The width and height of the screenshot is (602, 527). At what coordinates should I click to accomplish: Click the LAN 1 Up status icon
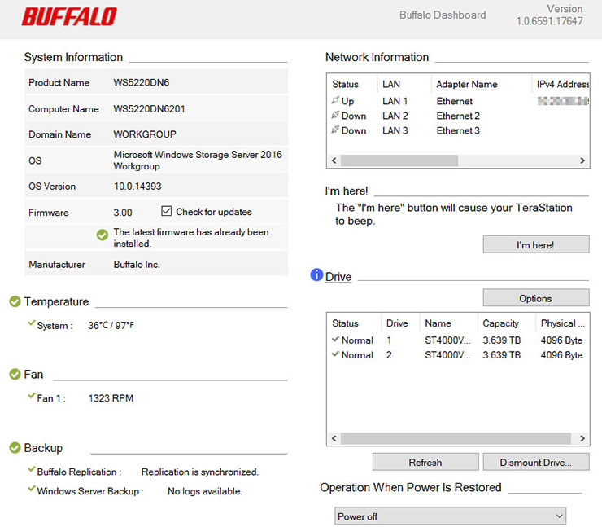tap(335, 101)
